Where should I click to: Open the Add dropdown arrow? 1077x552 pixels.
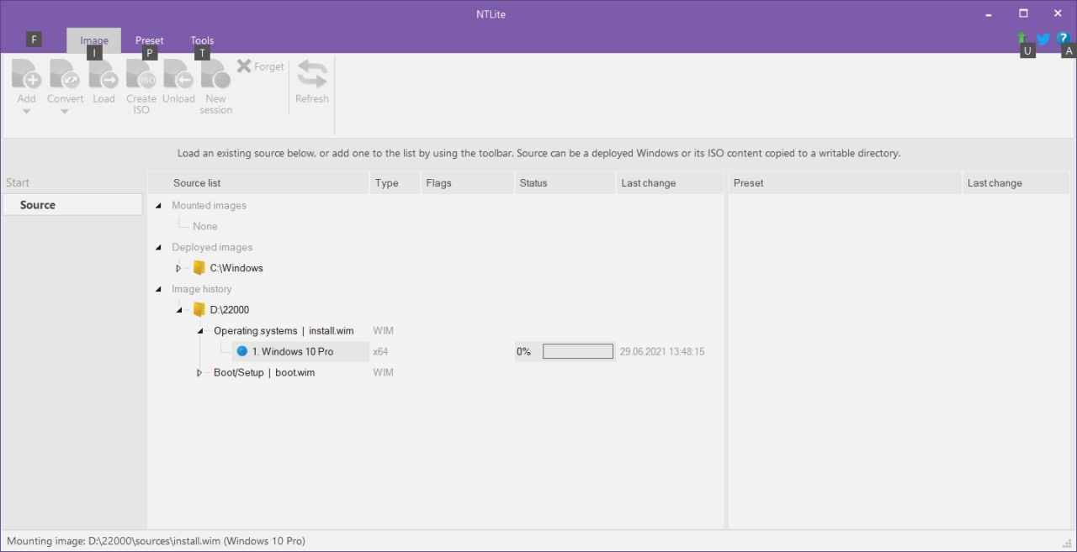(x=26, y=111)
